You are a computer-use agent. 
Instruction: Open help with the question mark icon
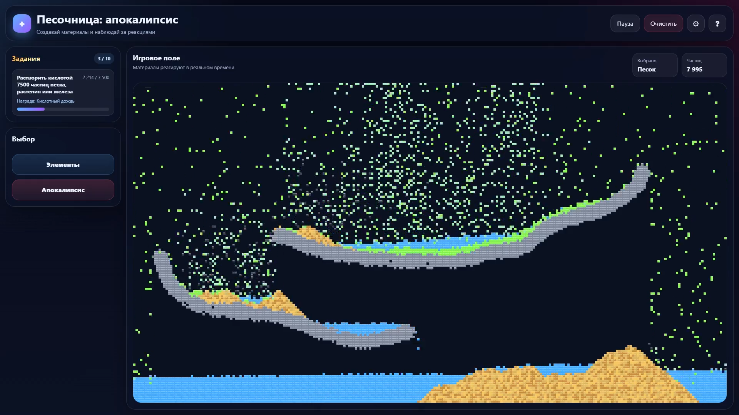[x=717, y=24]
